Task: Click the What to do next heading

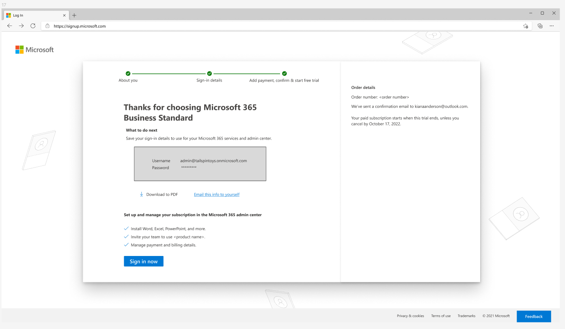Action: click(142, 130)
